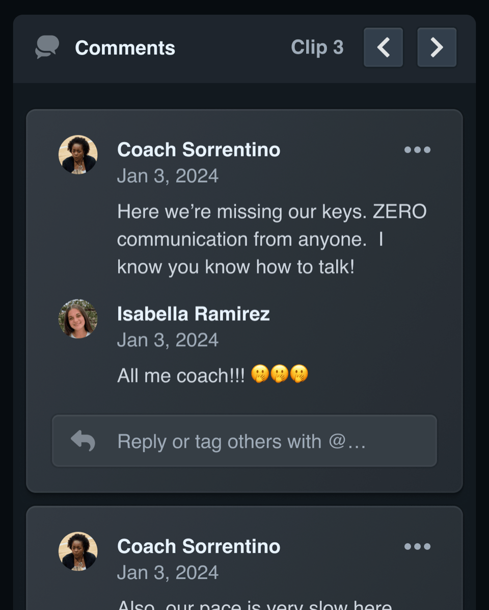This screenshot has height=610, width=489.
Task: Open options menu on bottom Coach Sorrentino comment
Action: click(417, 546)
